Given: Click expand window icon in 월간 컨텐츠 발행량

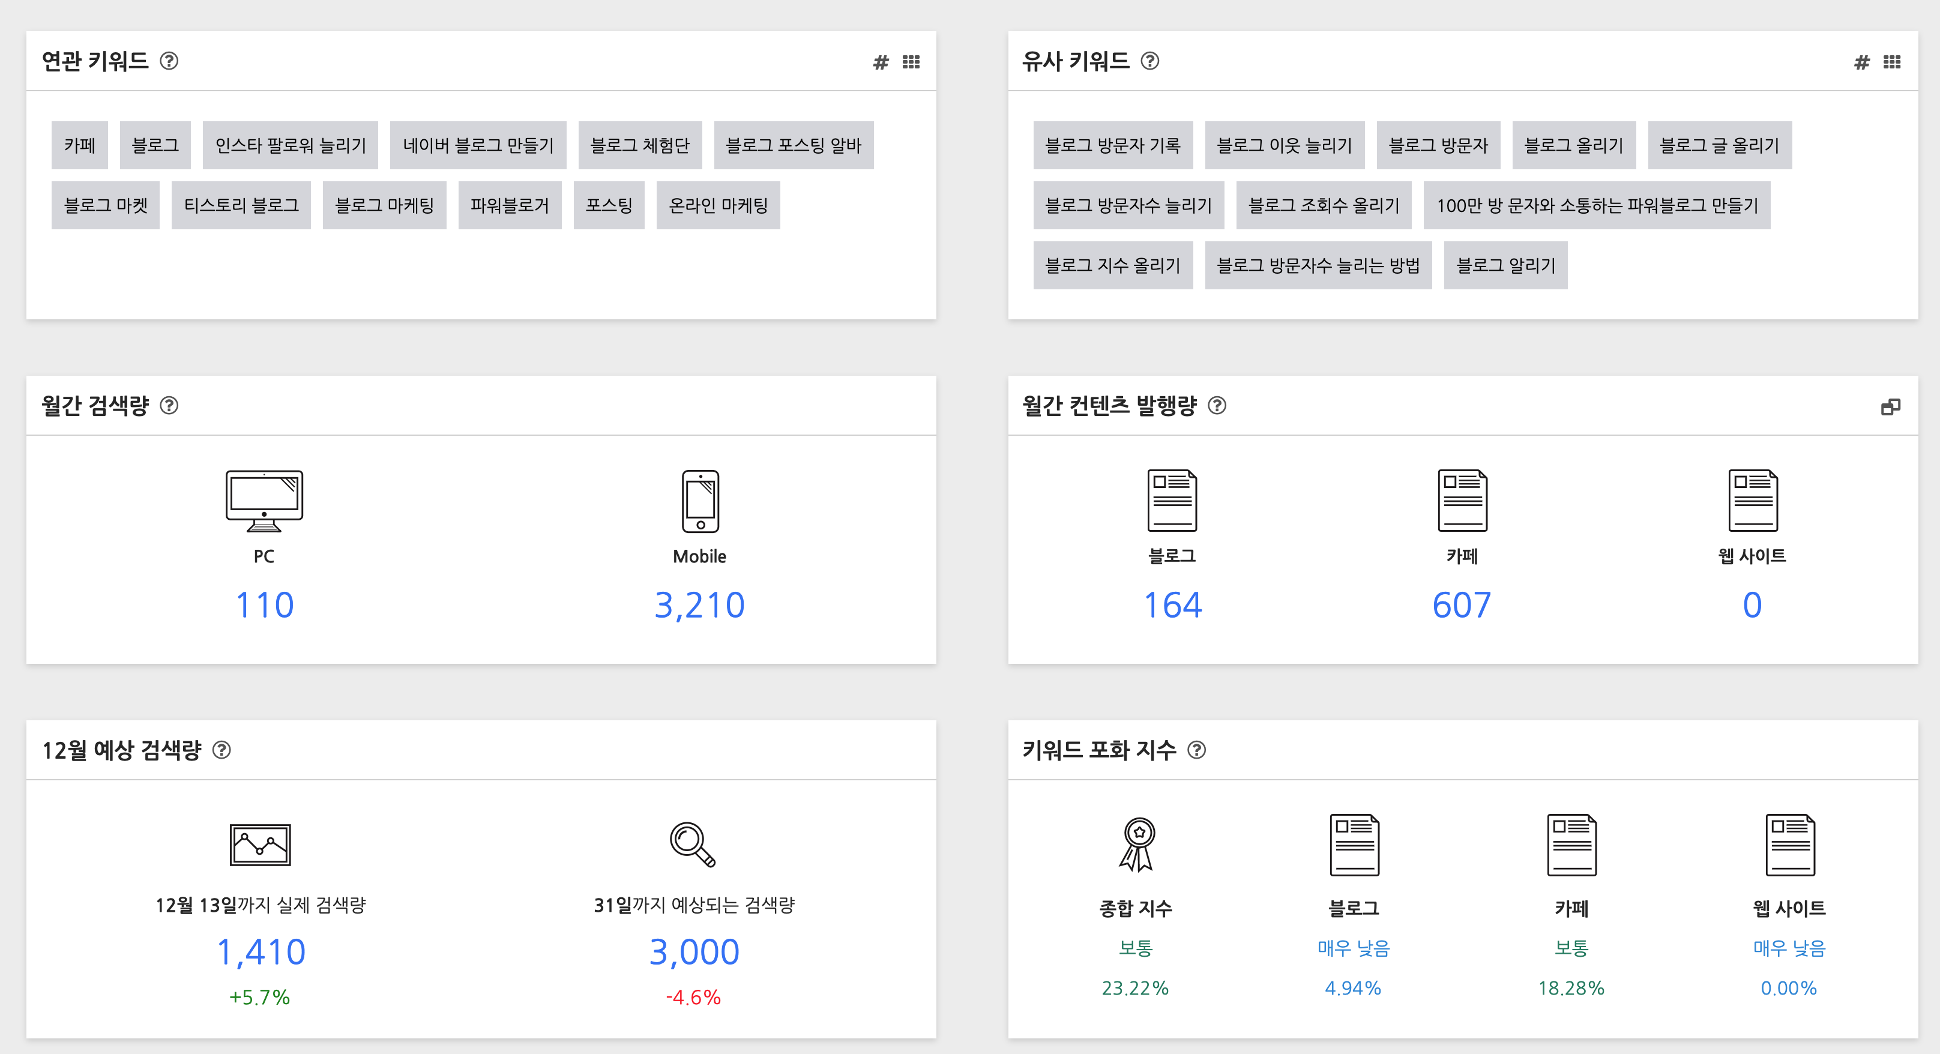Looking at the screenshot, I should pos(1890,406).
